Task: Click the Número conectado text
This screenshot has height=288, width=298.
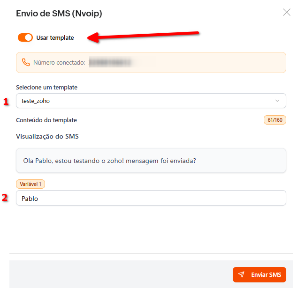Action: (x=59, y=62)
